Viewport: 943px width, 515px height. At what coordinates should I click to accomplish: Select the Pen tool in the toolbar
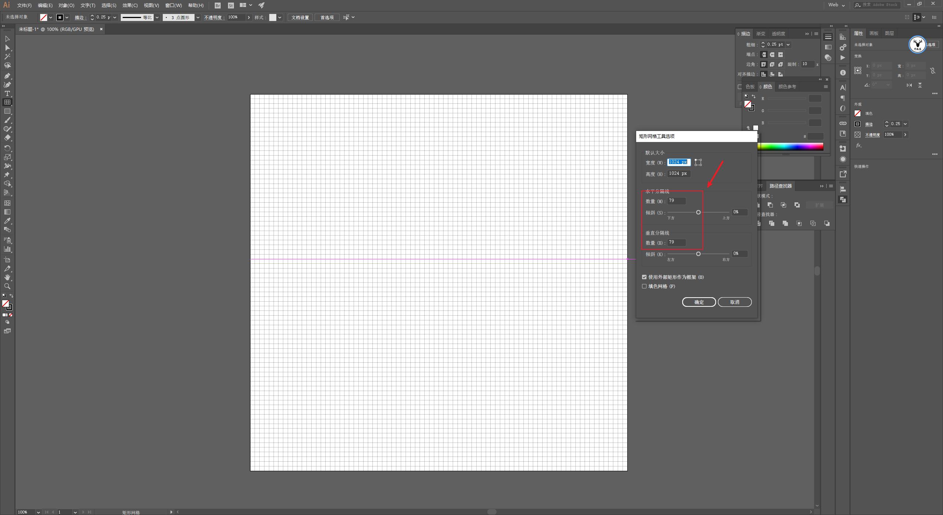click(7, 76)
